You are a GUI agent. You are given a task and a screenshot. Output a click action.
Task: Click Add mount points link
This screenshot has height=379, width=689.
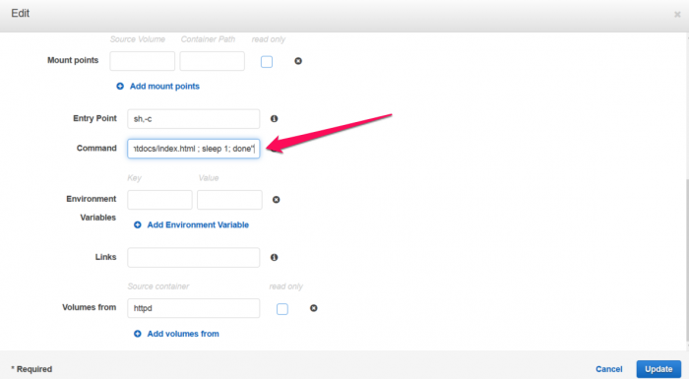pyautogui.click(x=164, y=87)
